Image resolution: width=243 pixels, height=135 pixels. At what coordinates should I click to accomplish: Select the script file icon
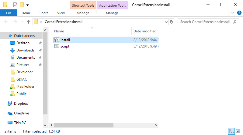tap(57, 46)
